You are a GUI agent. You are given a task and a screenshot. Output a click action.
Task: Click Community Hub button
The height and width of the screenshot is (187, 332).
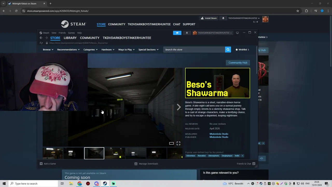pos(238,63)
